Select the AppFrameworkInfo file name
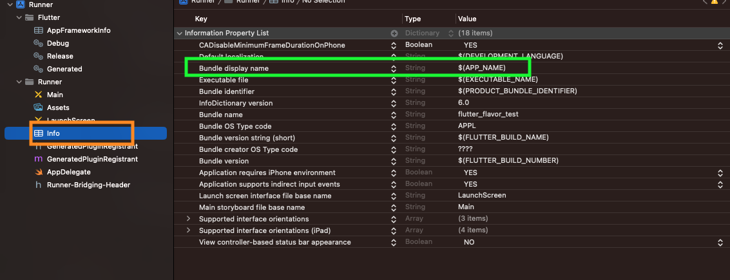 pos(79,30)
